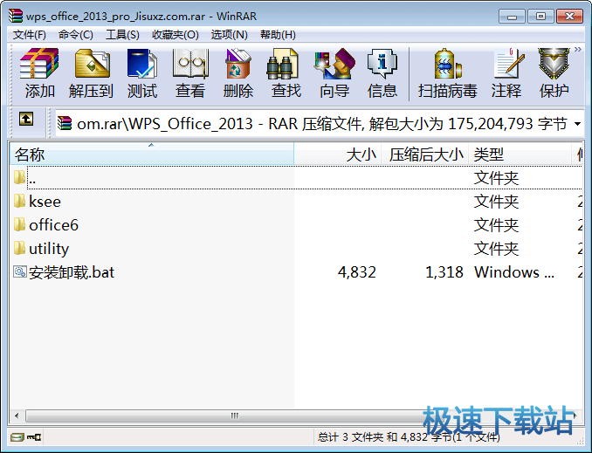The height and width of the screenshot is (453, 592).
Task: Open address bar path dropdown arrow
Action: (577, 123)
